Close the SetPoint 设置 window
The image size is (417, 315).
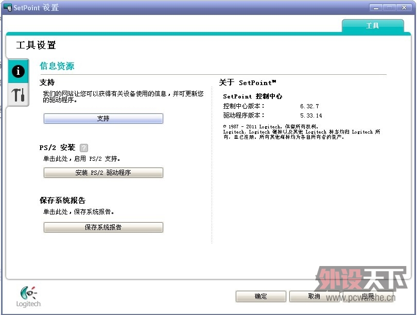pyautogui.click(x=404, y=8)
